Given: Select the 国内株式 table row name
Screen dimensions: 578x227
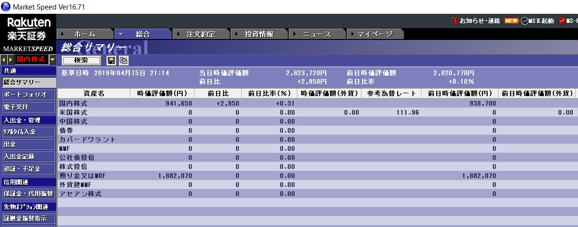Looking at the screenshot, I should click(x=73, y=103).
